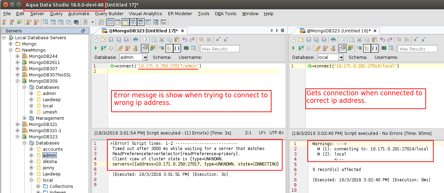
Task: Collapse the NewMongo folder
Action: click(10, 50)
